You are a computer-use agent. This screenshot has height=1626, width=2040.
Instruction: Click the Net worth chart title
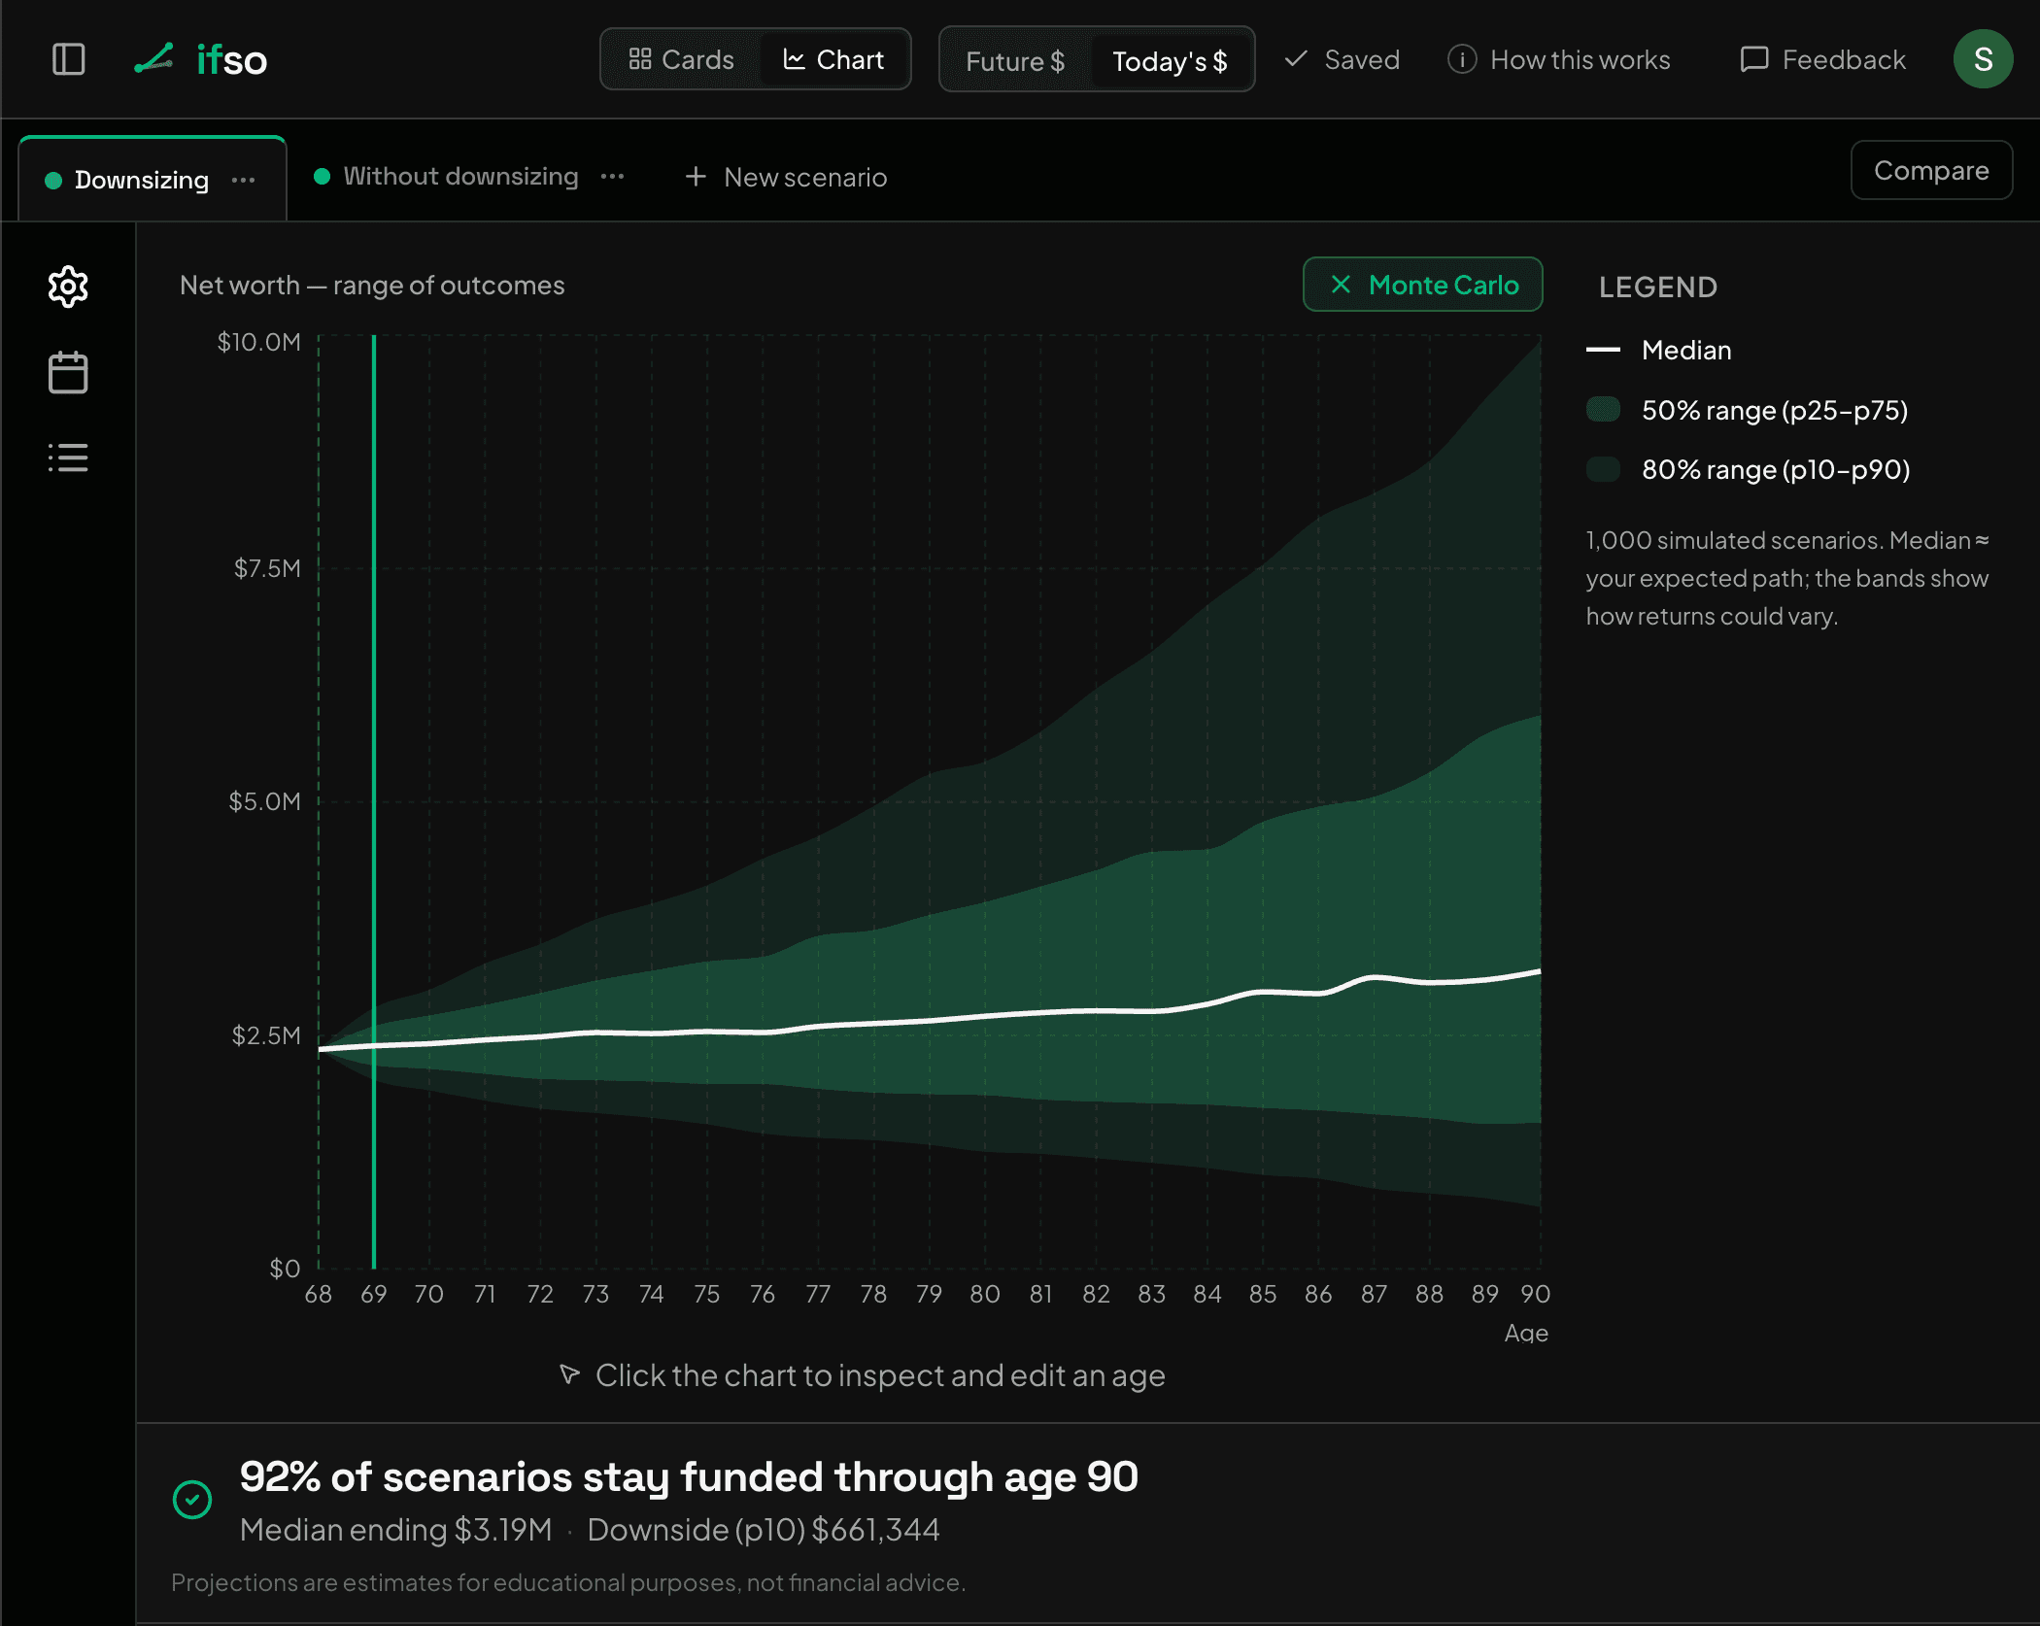(x=372, y=285)
